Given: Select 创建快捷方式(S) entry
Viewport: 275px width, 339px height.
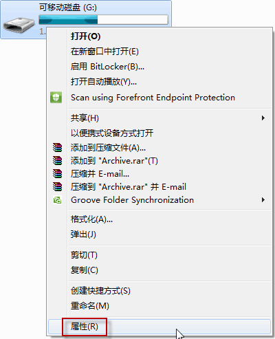Looking at the screenshot, I should pyautogui.click(x=100, y=291).
